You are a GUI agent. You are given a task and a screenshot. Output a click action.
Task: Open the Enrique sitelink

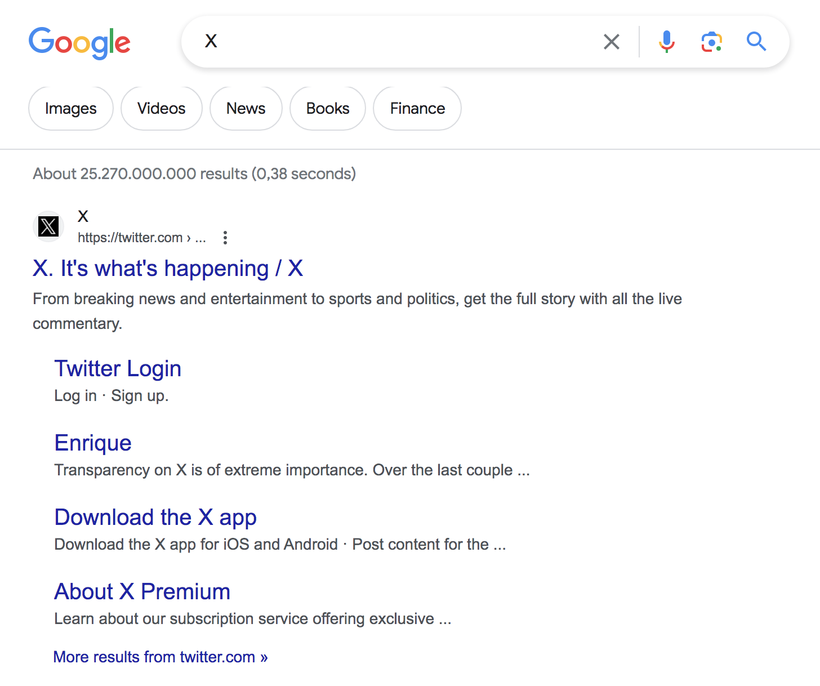(x=92, y=443)
